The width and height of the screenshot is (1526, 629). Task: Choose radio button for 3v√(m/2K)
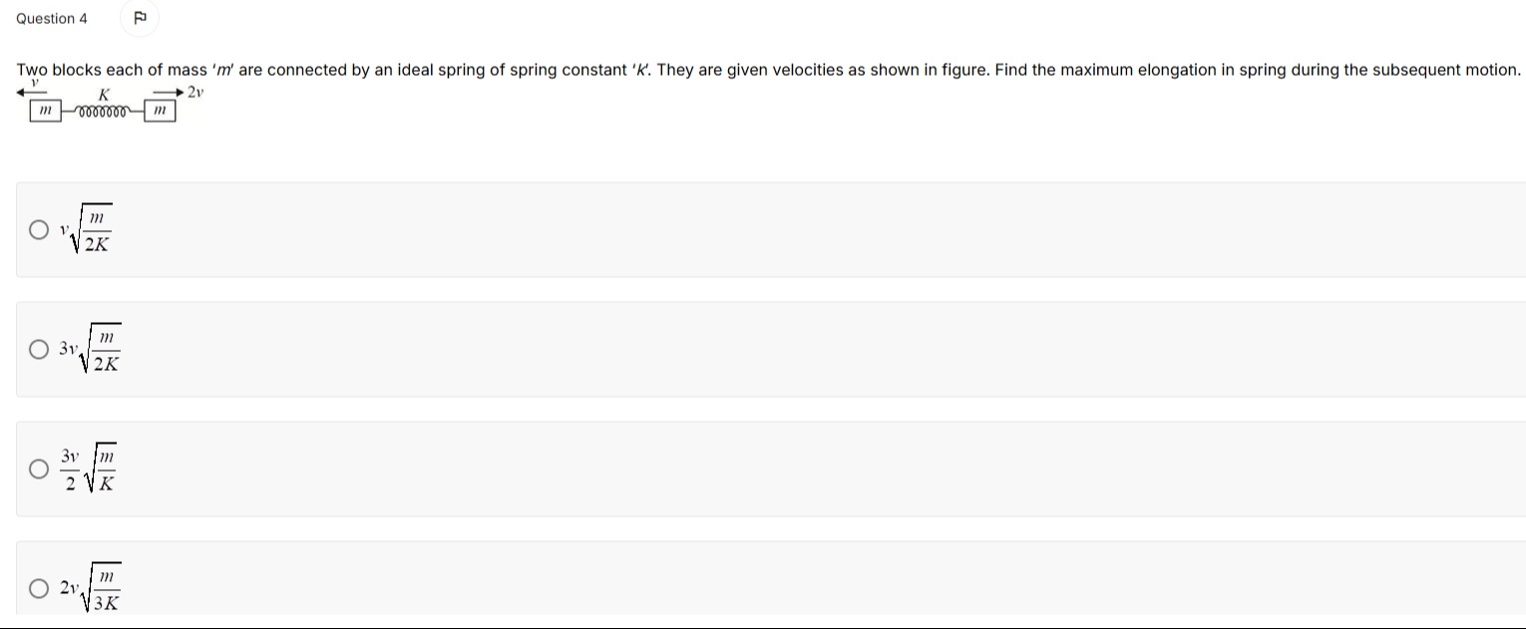pyautogui.click(x=38, y=350)
